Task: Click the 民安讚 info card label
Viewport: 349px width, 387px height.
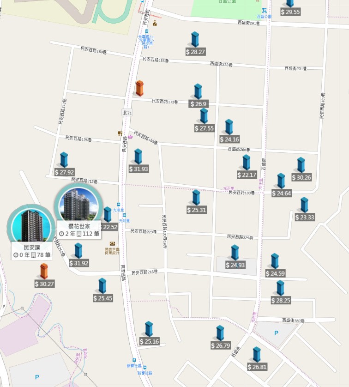Action: coord(32,251)
